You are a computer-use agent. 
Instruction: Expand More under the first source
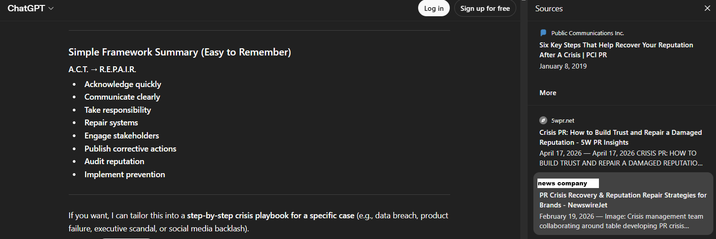point(548,92)
